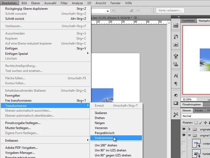
Task: Open the Hilfe menu
Action: tap(128, 3)
